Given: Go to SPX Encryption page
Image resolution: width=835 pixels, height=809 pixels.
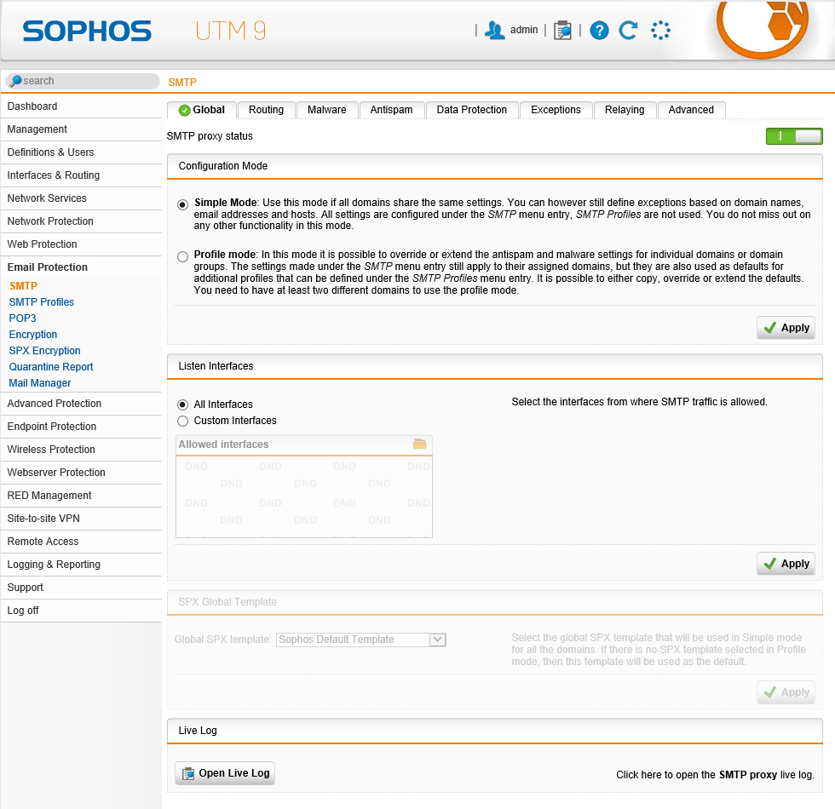Looking at the screenshot, I should [44, 351].
